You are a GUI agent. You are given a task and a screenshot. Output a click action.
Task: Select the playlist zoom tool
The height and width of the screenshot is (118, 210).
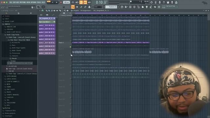[65, 10]
